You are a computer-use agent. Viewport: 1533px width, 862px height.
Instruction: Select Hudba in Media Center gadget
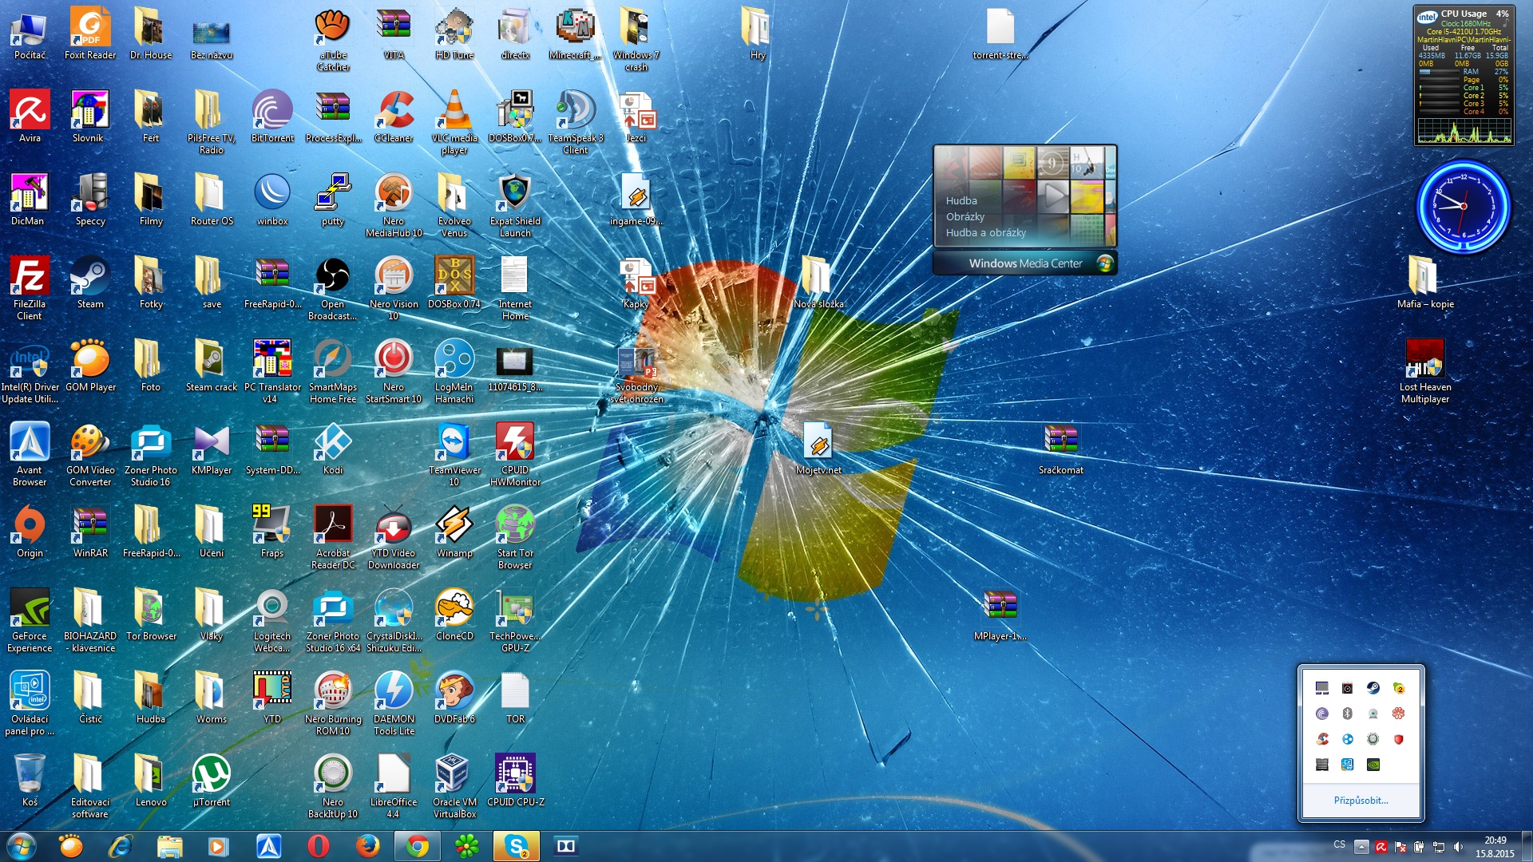click(961, 201)
